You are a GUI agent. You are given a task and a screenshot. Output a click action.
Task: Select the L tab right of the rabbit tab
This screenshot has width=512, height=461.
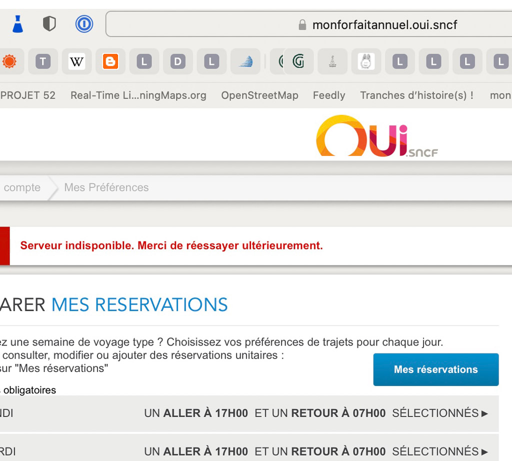tap(399, 61)
